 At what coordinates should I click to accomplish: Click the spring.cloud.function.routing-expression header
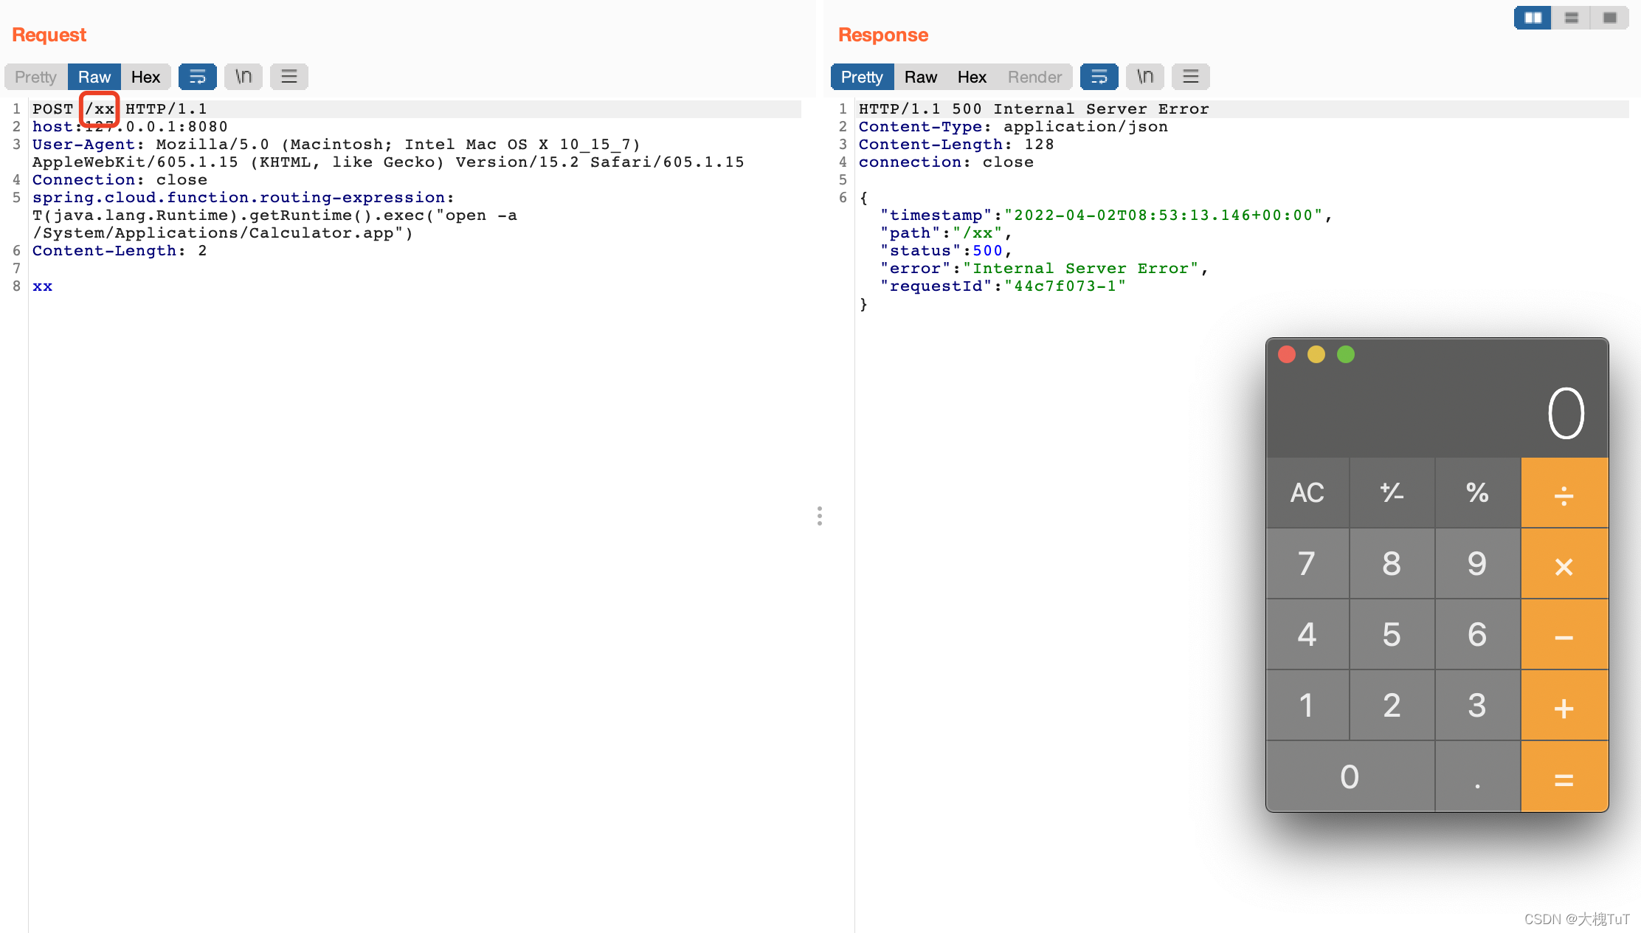(243, 198)
